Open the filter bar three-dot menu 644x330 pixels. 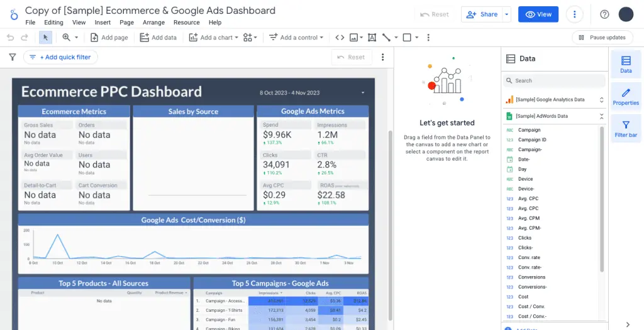coord(383,57)
